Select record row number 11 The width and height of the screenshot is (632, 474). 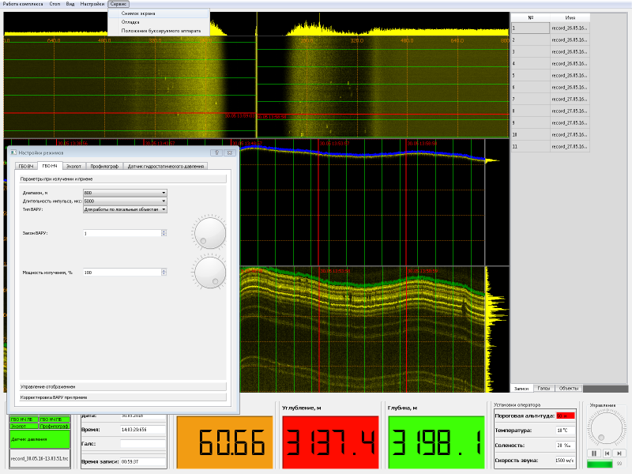[x=551, y=146]
